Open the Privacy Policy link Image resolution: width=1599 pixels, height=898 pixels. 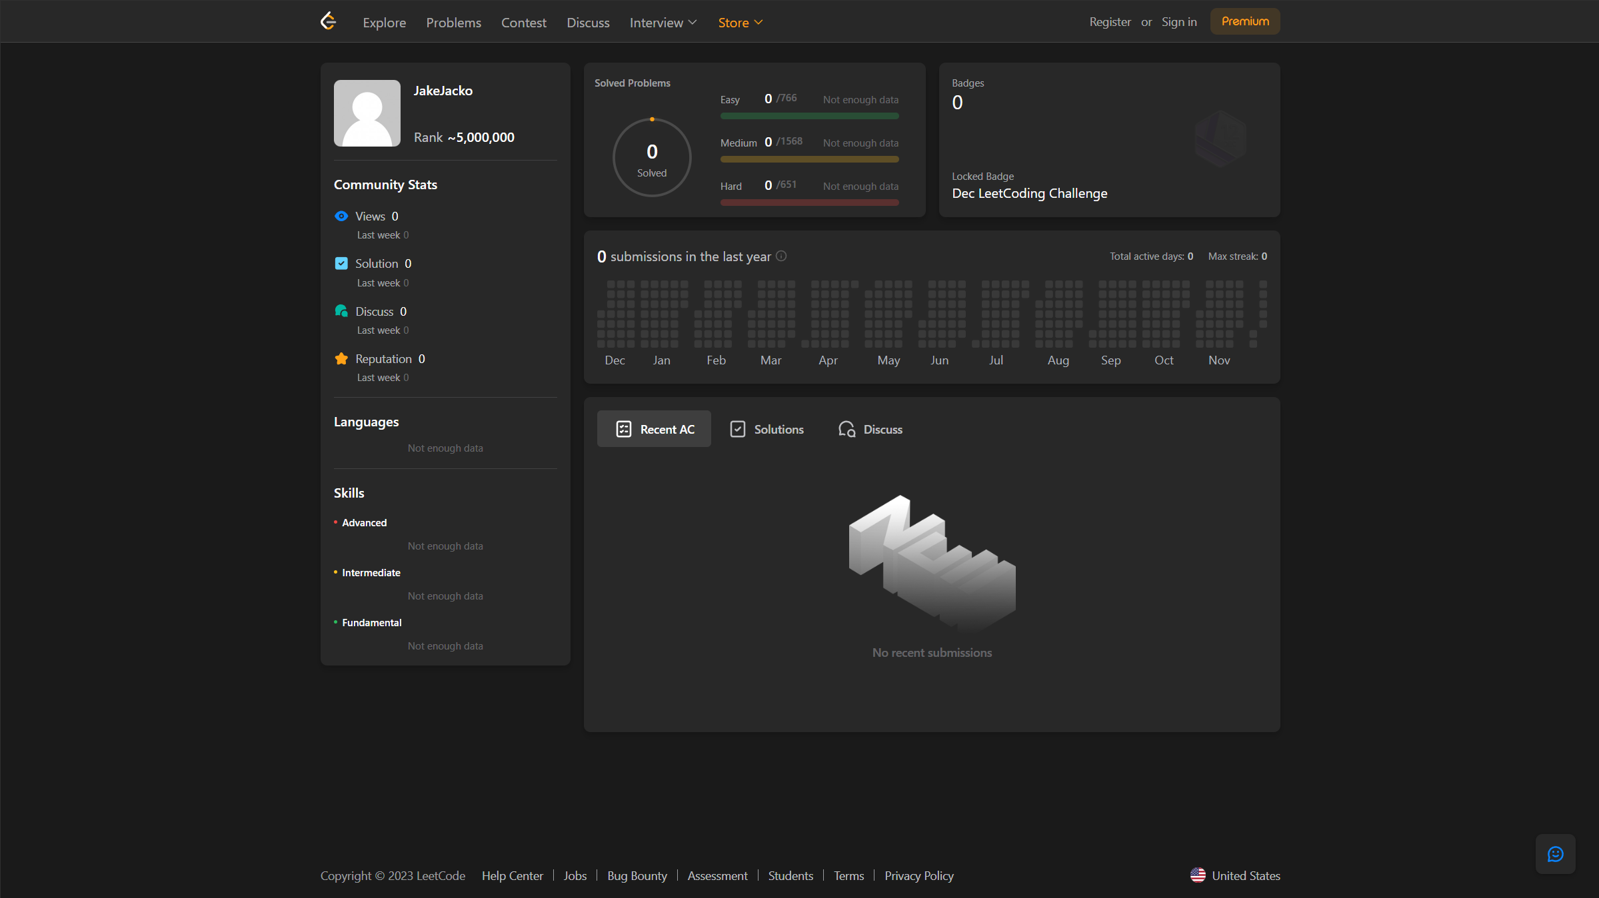[x=919, y=875]
